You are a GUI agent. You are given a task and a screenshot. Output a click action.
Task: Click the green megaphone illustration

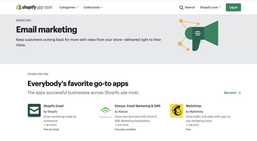[198, 35]
